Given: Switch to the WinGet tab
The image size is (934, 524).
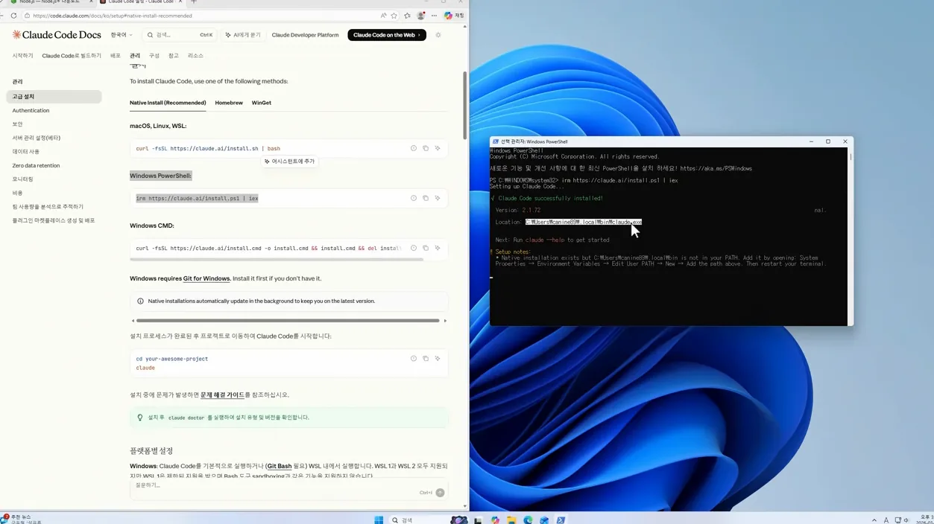Looking at the screenshot, I should [x=261, y=103].
